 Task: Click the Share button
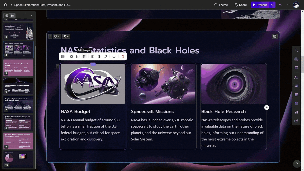[240, 5]
